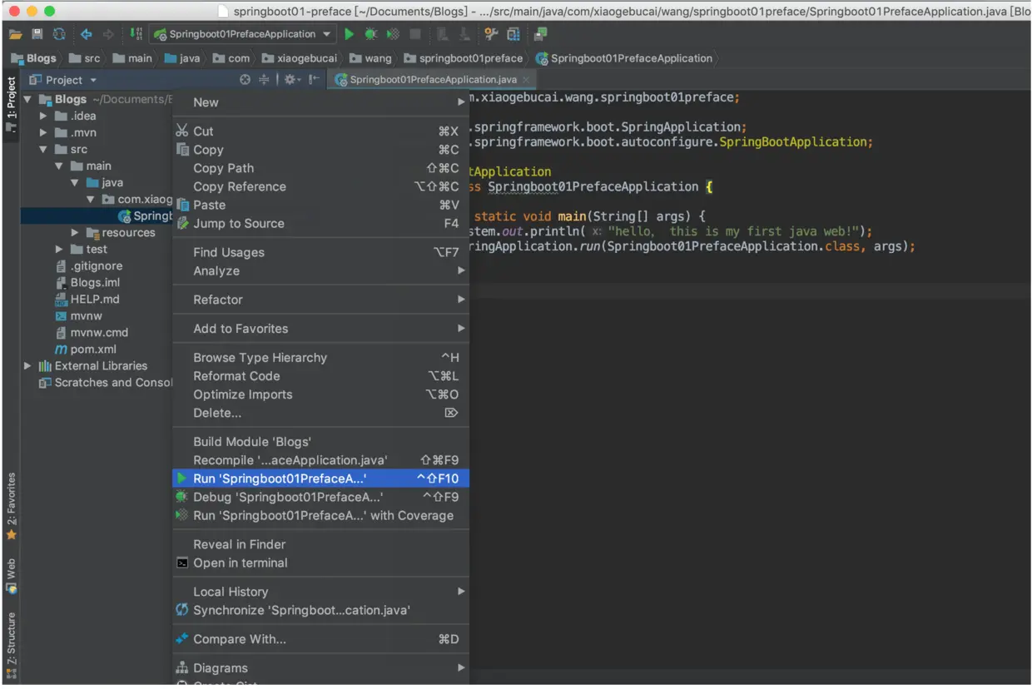The height and width of the screenshot is (689, 1032).
Task: Collapse the Blogs root tree node
Action: 28,99
